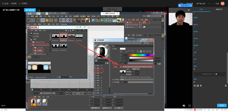
Task: Enable the 透明 channel checkbox
Action: [x=101, y=73]
